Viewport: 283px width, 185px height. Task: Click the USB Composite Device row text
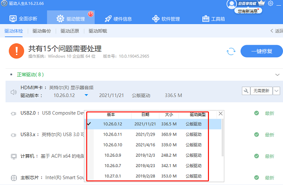[x=63, y=113]
